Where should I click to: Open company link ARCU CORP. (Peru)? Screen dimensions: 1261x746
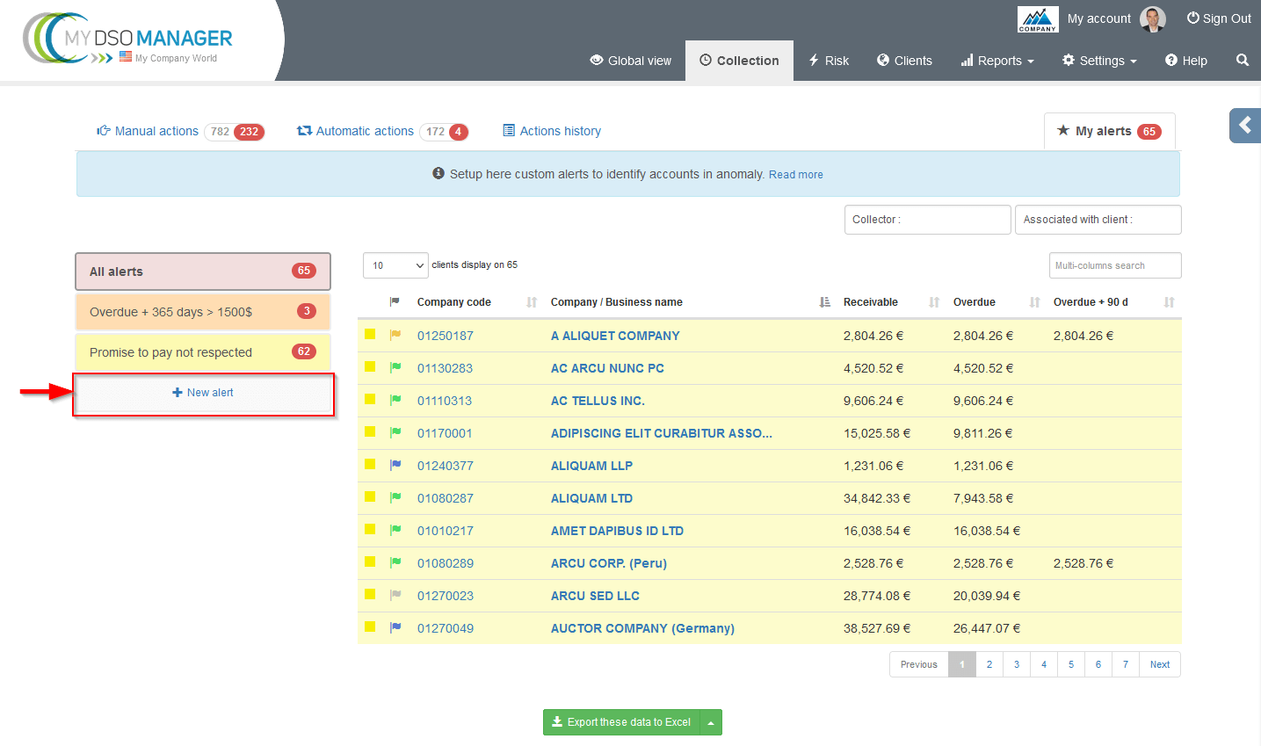(608, 563)
